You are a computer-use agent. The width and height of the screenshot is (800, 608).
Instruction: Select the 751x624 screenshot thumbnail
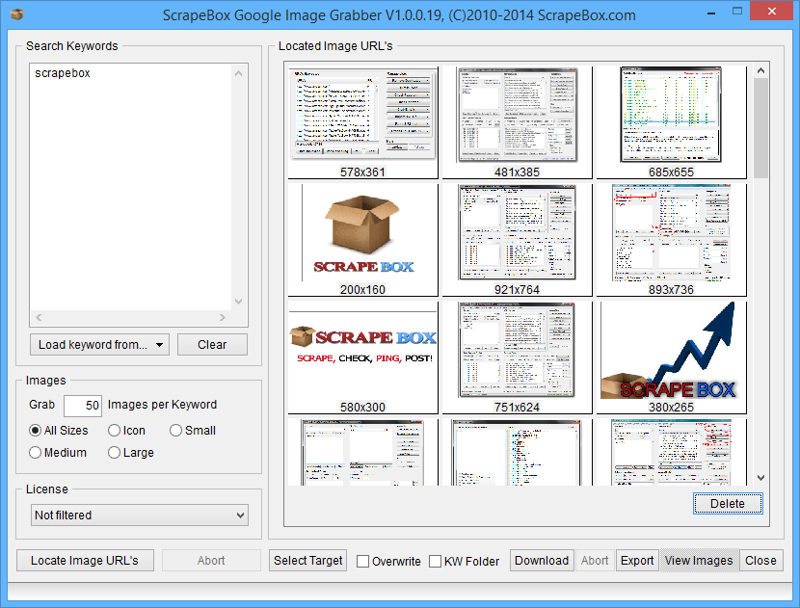[518, 352]
